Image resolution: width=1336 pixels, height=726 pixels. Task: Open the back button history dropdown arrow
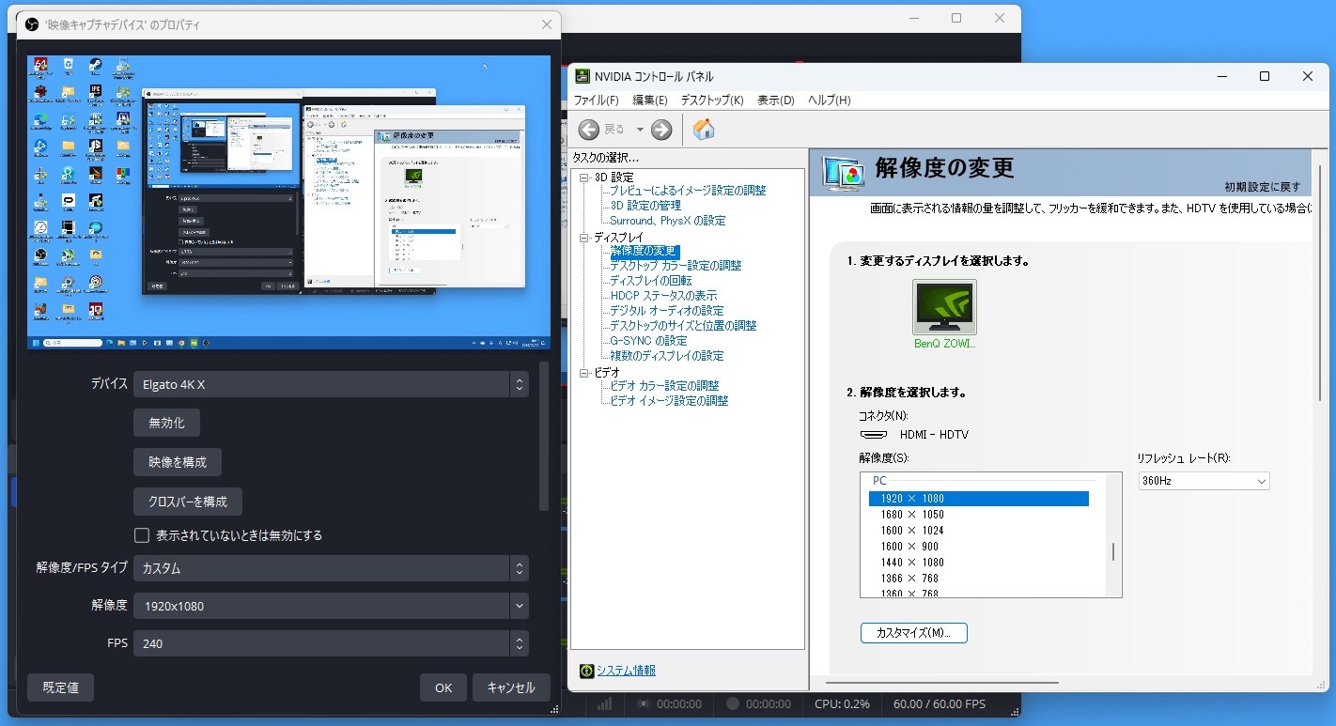pos(640,130)
